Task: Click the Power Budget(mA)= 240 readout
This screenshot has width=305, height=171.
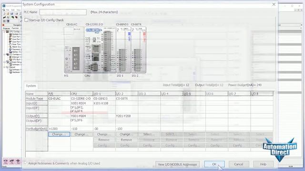Action: tap(245, 85)
